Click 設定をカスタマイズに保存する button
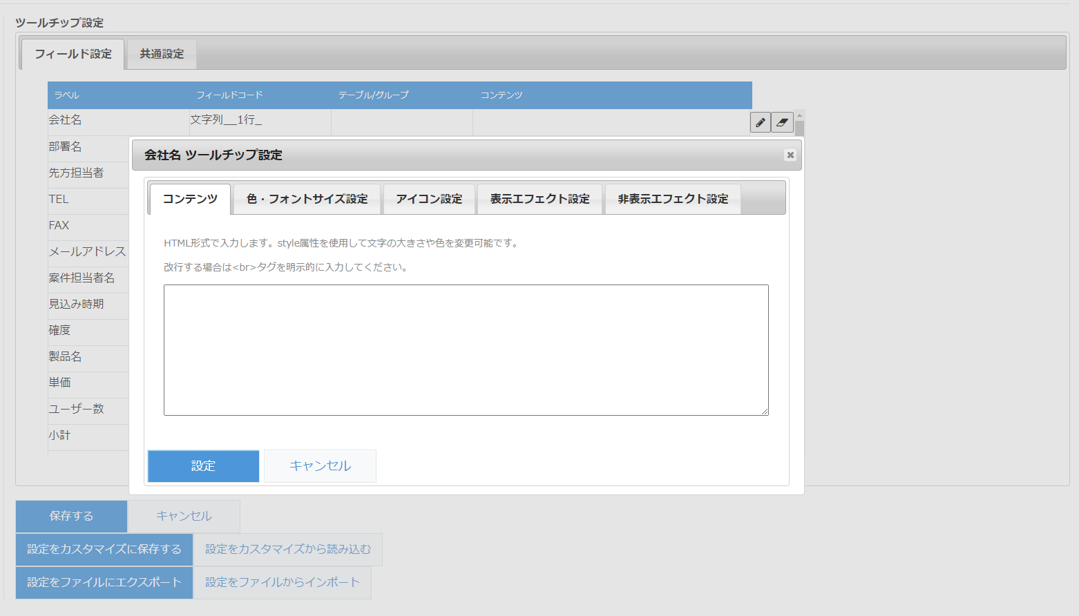 pyautogui.click(x=104, y=549)
